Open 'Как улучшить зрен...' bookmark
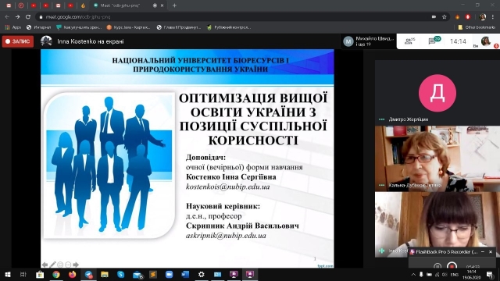Screen dimensions: 500x281 click(x=79, y=27)
